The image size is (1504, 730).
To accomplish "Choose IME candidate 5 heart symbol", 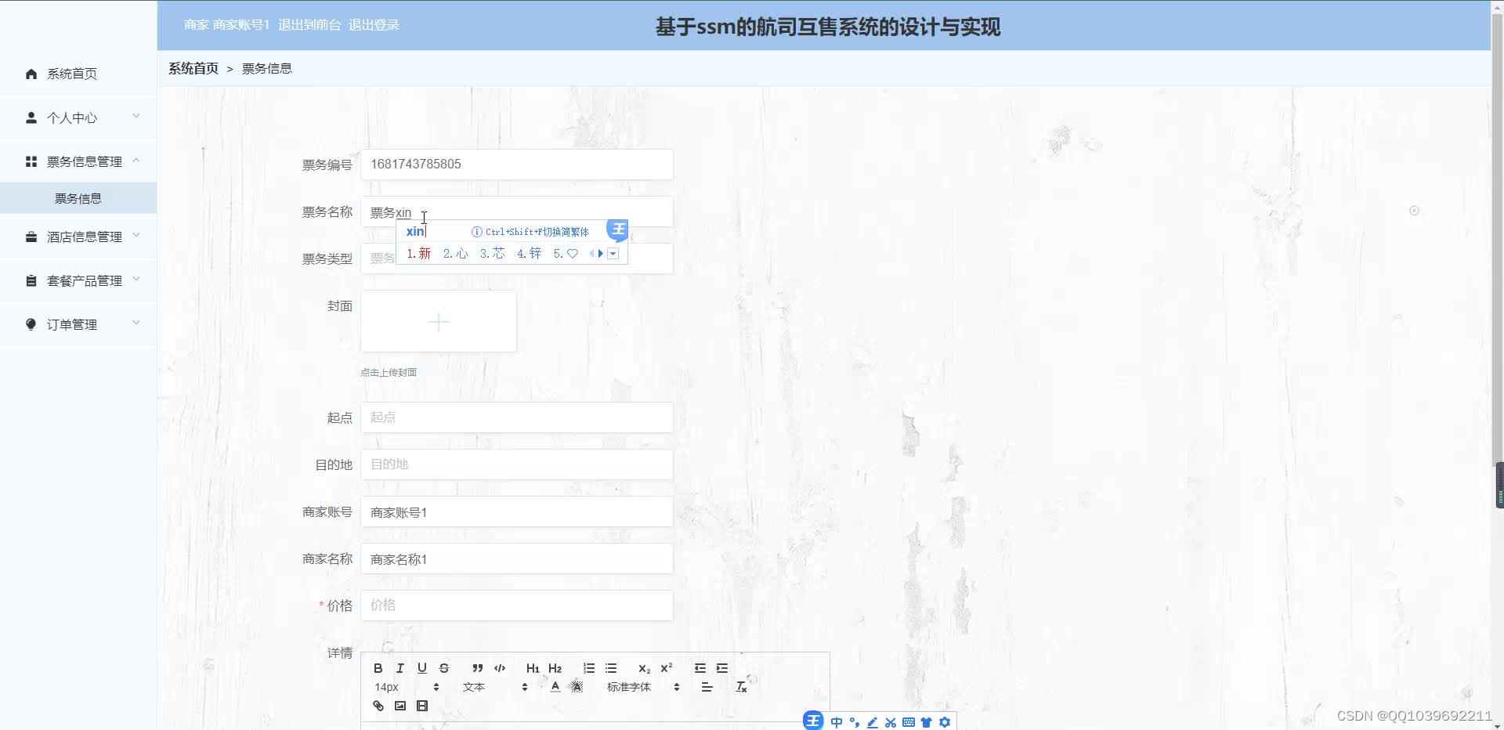I will [566, 254].
